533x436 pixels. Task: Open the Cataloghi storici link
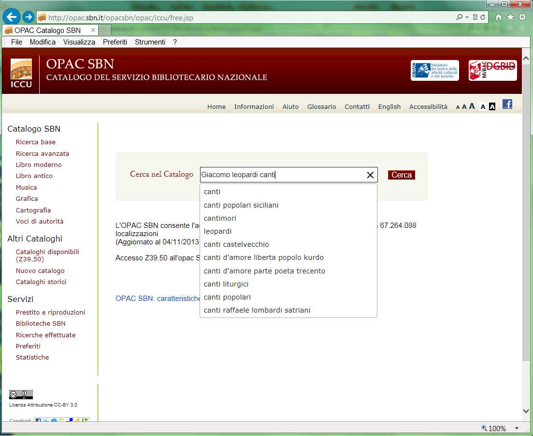tap(41, 282)
